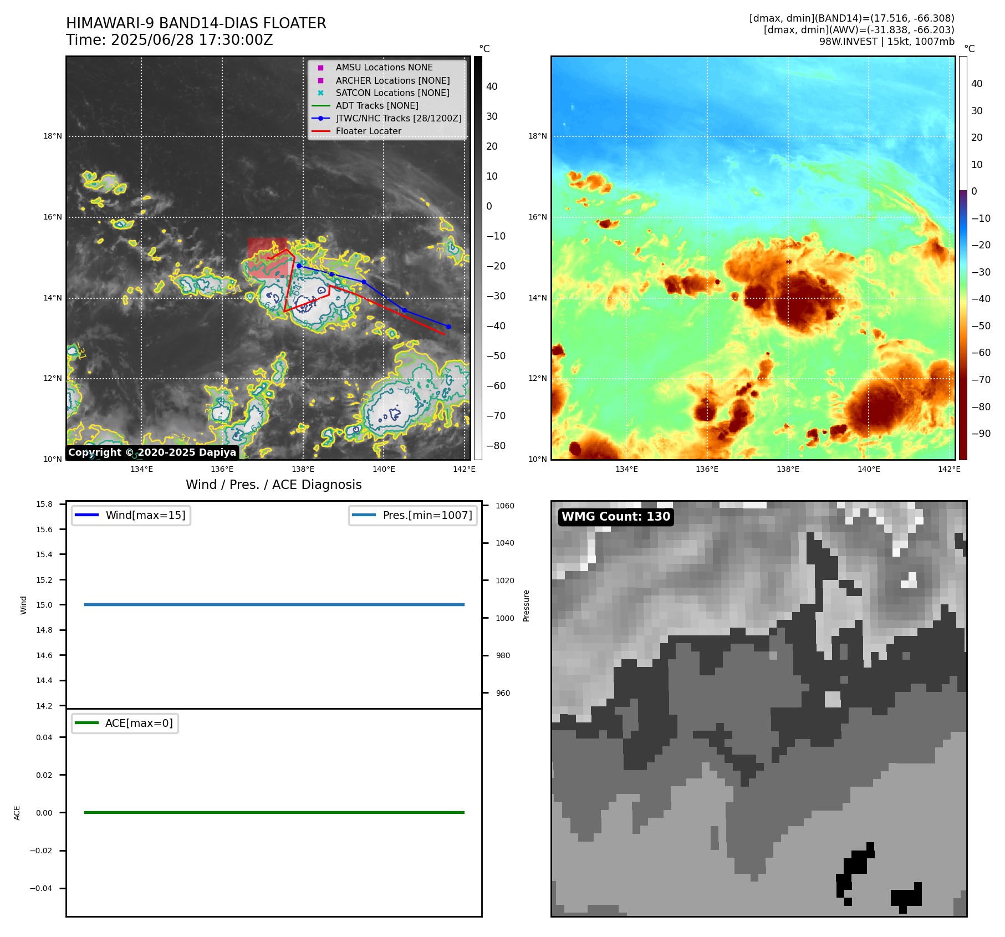Click the easternmost blue JTWC track point
This screenshot has height=937, width=1005.
point(448,327)
